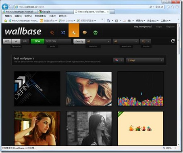Click the vertical page scrollbar

pyautogui.click(x=179, y=85)
